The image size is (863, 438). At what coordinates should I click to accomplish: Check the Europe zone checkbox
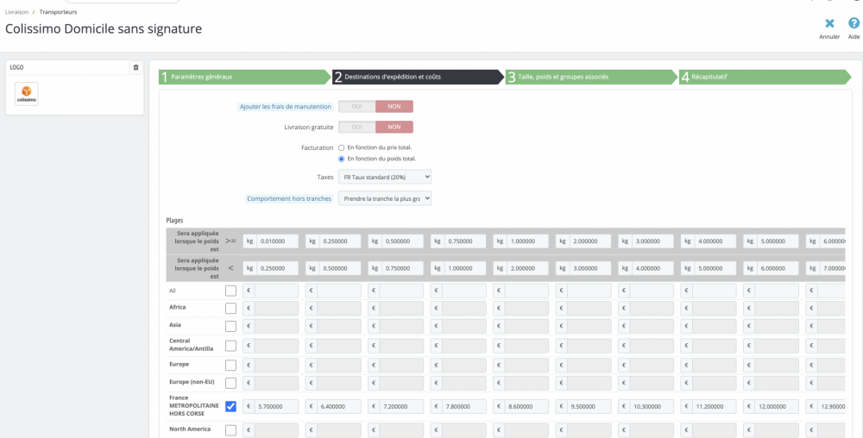[230, 366]
